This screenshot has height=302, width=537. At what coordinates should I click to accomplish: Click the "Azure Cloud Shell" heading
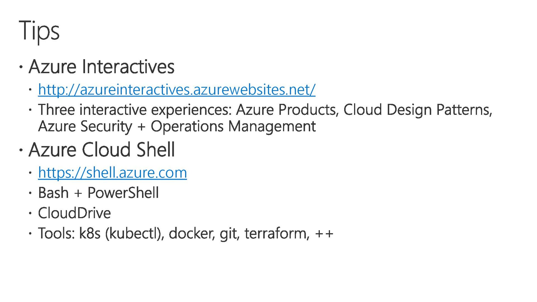[x=102, y=150]
